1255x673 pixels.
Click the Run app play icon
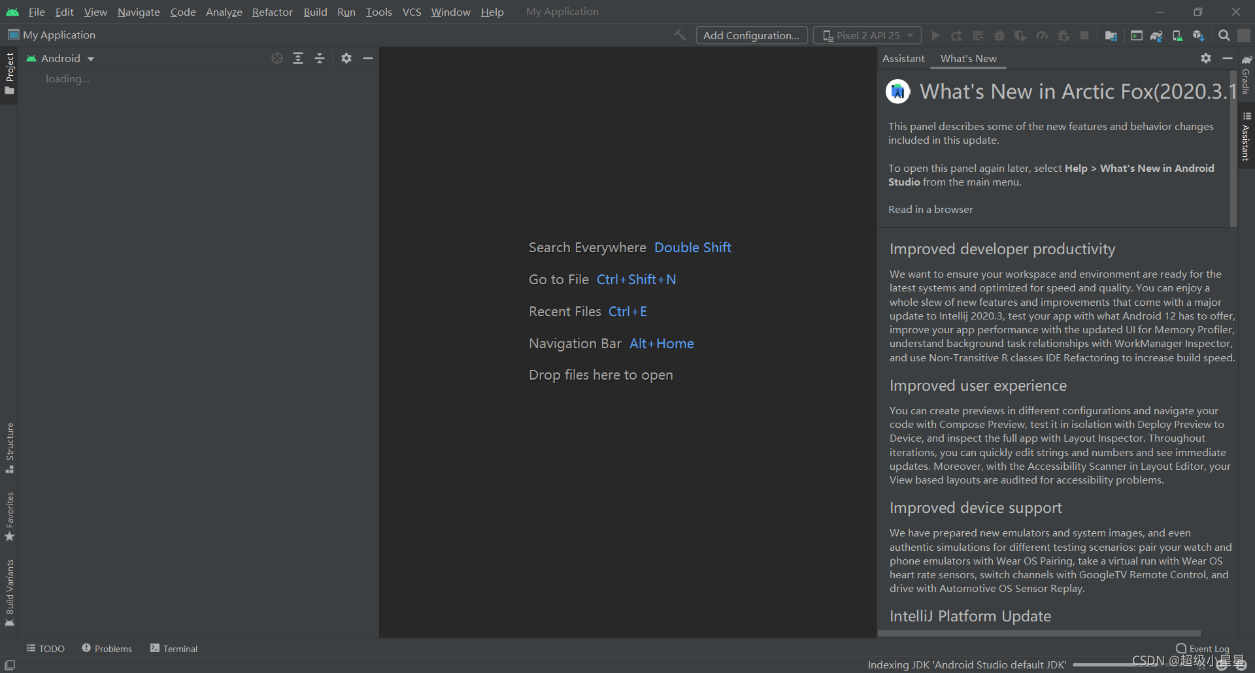tap(936, 35)
